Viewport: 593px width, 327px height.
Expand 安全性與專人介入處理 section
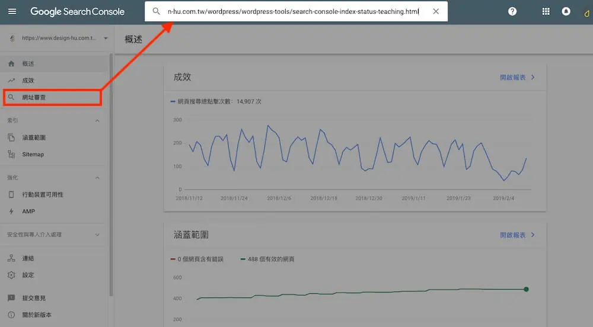point(97,235)
